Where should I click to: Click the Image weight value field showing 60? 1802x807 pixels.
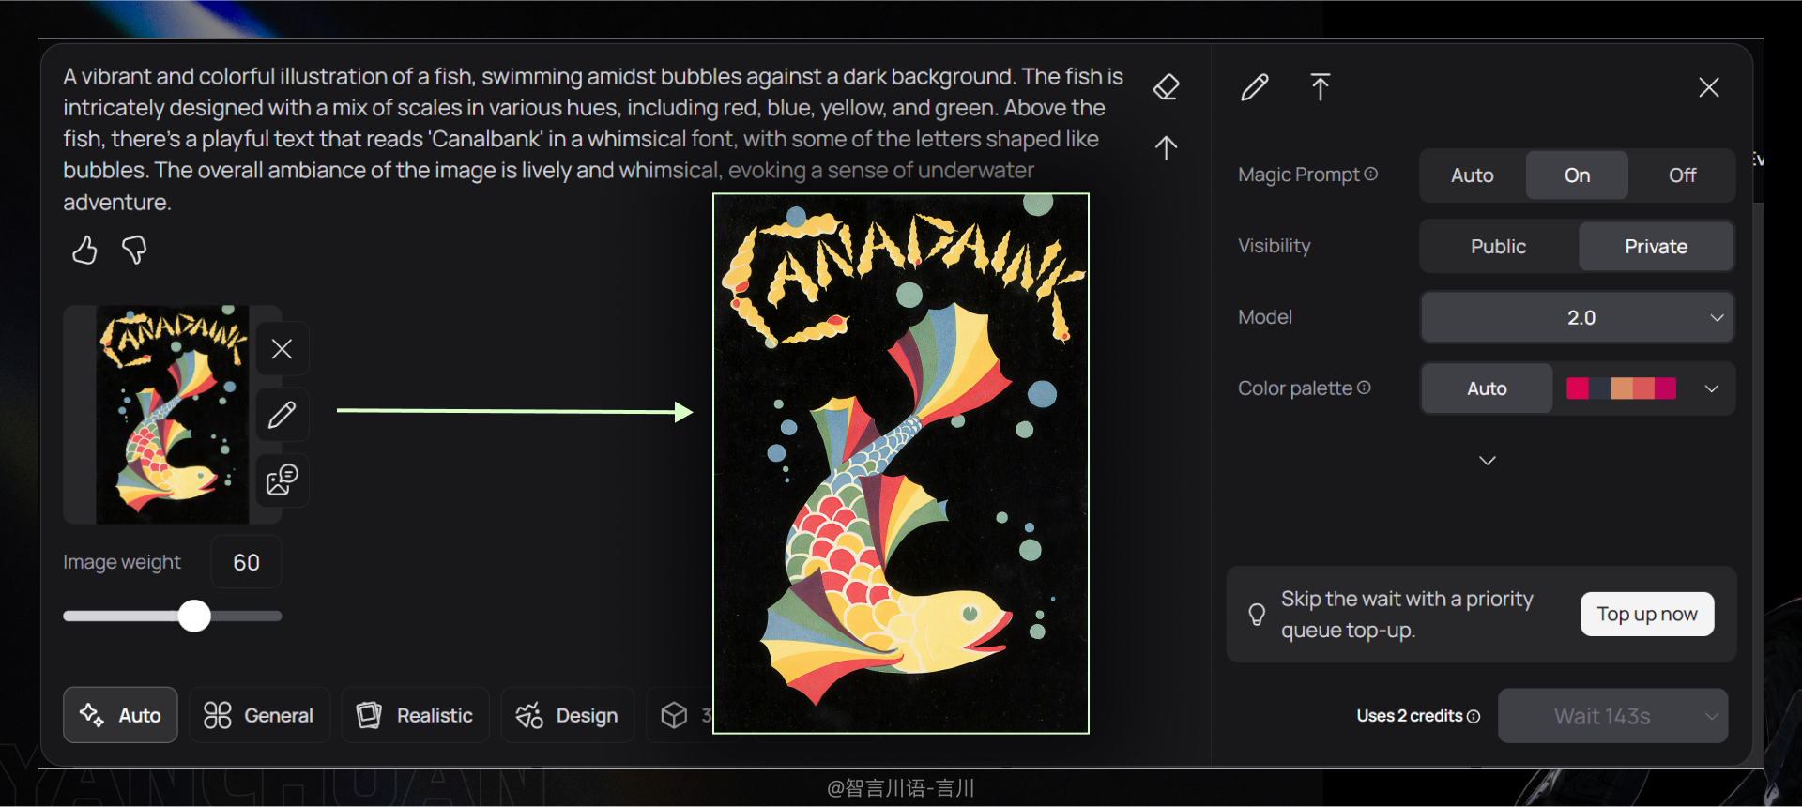(246, 562)
